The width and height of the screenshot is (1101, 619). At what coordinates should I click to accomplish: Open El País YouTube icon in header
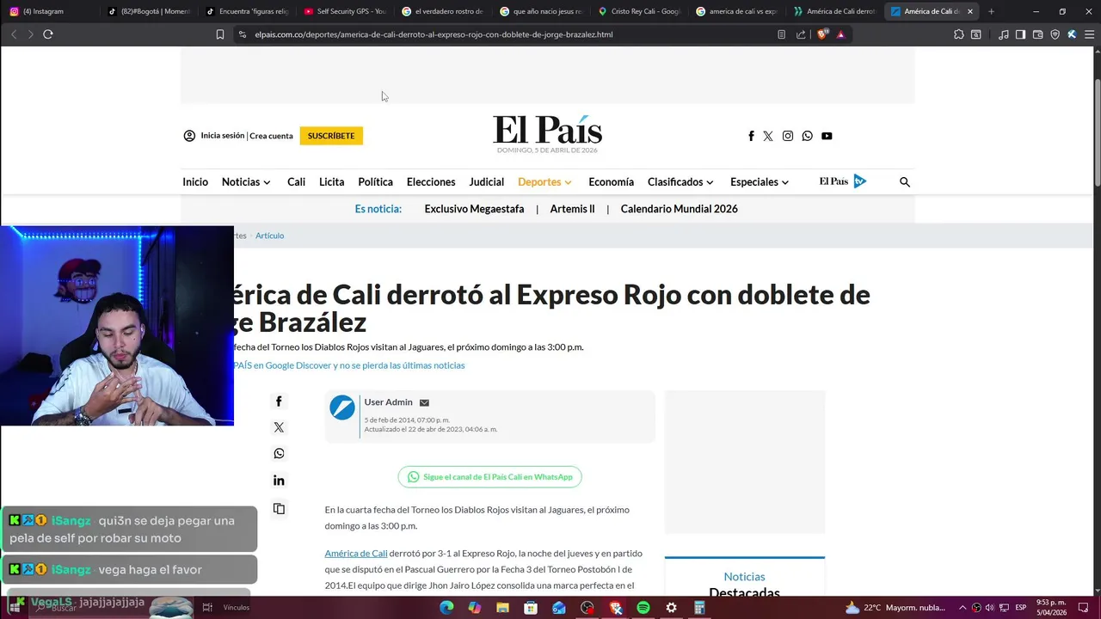[x=827, y=136]
